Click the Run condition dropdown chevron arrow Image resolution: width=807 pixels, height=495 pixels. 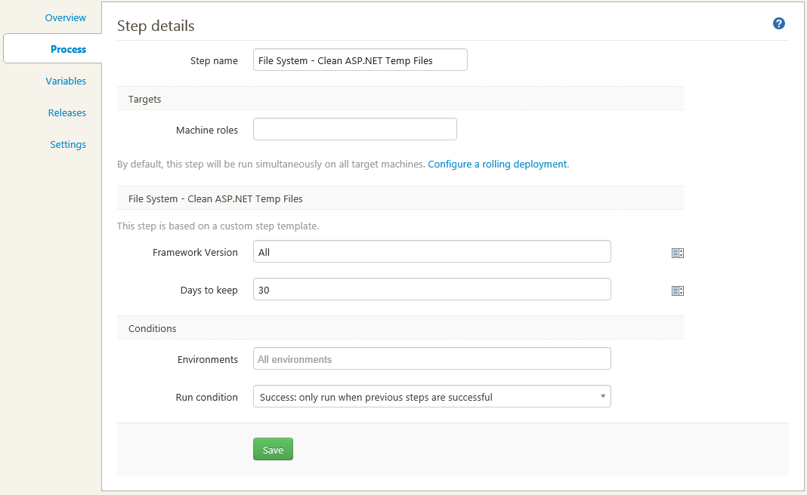click(x=602, y=395)
